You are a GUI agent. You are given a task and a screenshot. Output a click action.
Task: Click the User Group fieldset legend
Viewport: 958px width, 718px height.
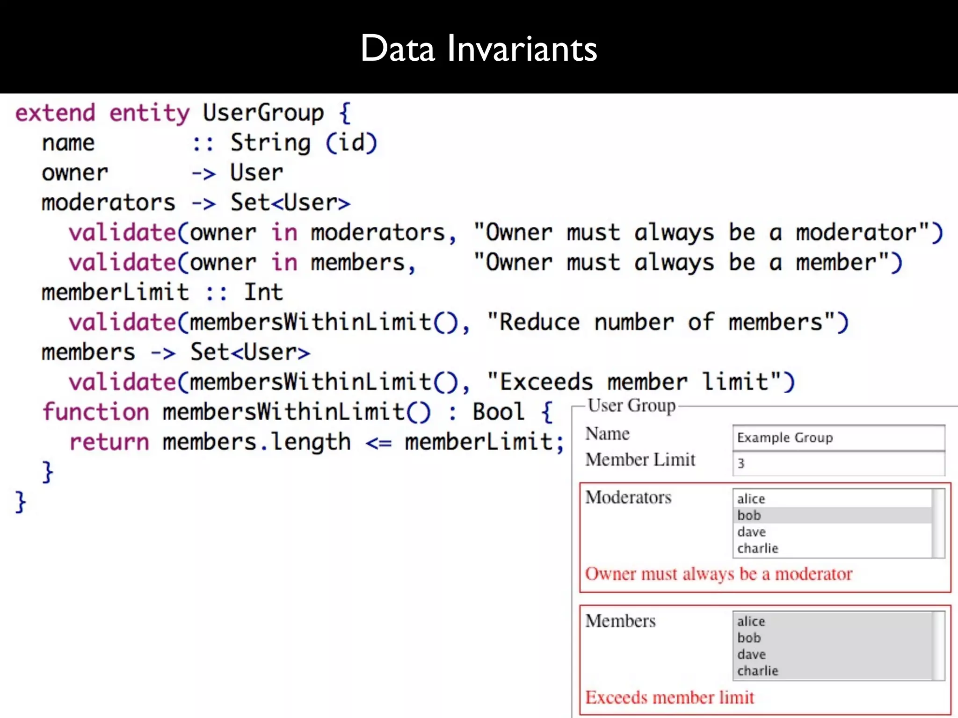click(x=631, y=406)
